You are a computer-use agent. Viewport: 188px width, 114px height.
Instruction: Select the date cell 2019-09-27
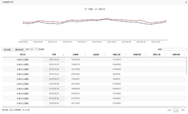click(x=54, y=93)
